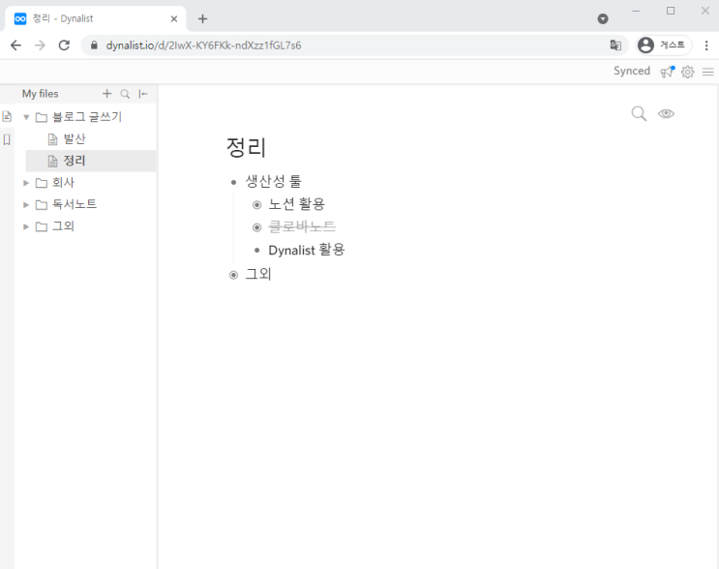Open document search magnifier icon
The height and width of the screenshot is (569, 719).
click(x=639, y=113)
